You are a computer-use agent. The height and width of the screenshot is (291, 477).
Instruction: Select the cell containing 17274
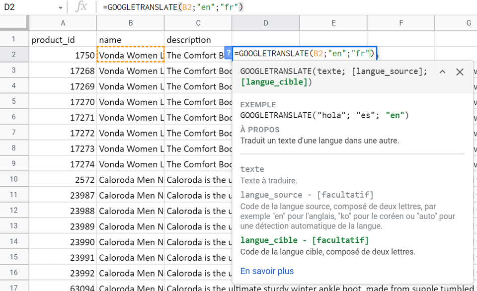click(x=63, y=163)
